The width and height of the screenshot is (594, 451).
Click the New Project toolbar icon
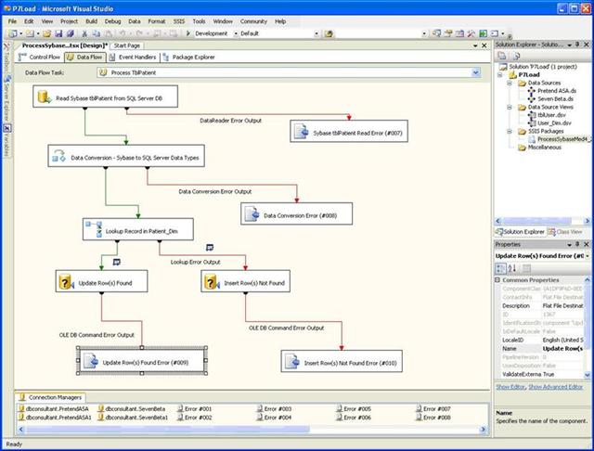coord(13,33)
